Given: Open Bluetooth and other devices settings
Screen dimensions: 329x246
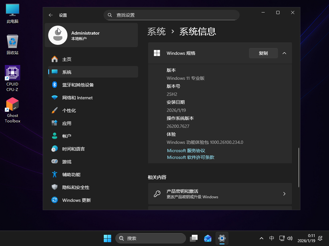Looking at the screenshot, I should click(78, 85).
